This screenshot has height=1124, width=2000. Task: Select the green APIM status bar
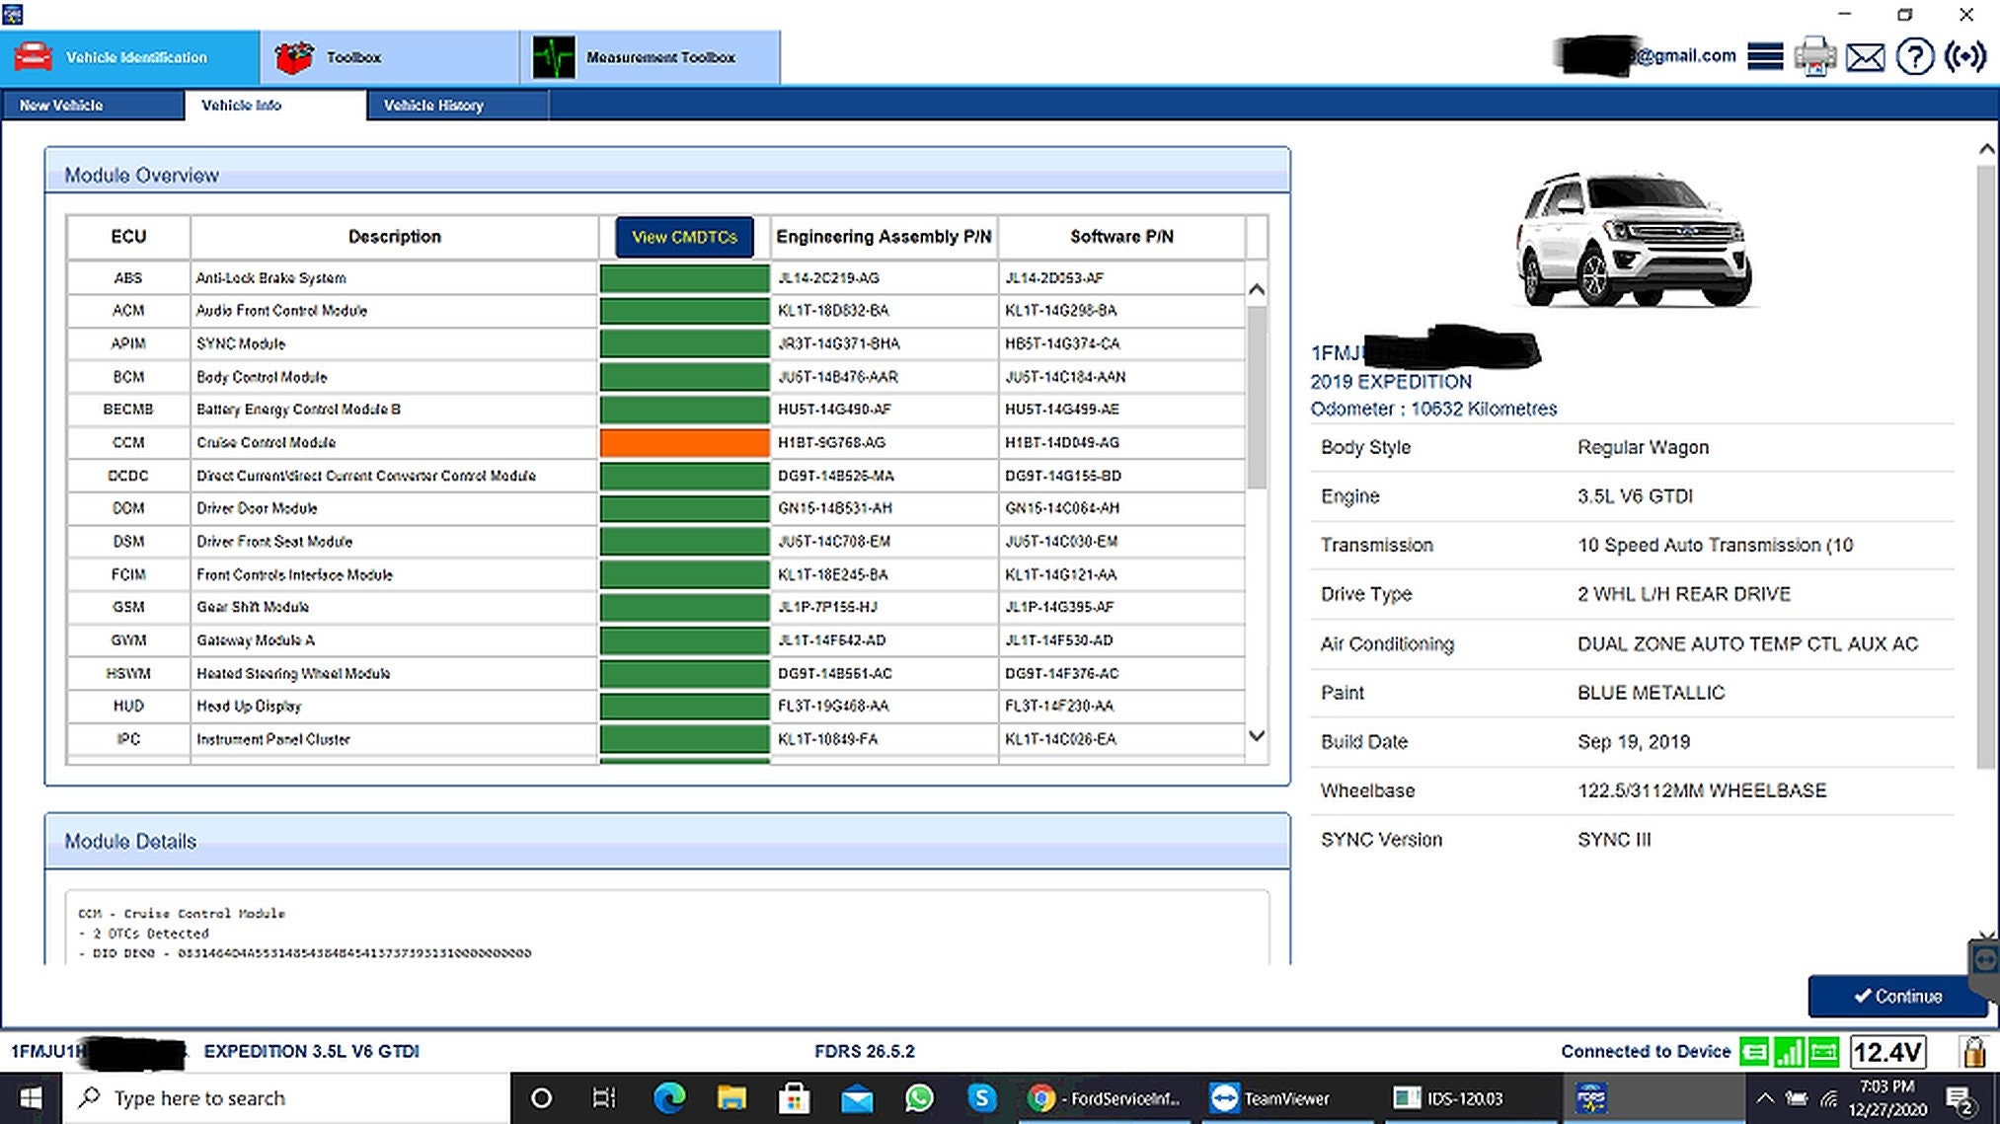684,343
